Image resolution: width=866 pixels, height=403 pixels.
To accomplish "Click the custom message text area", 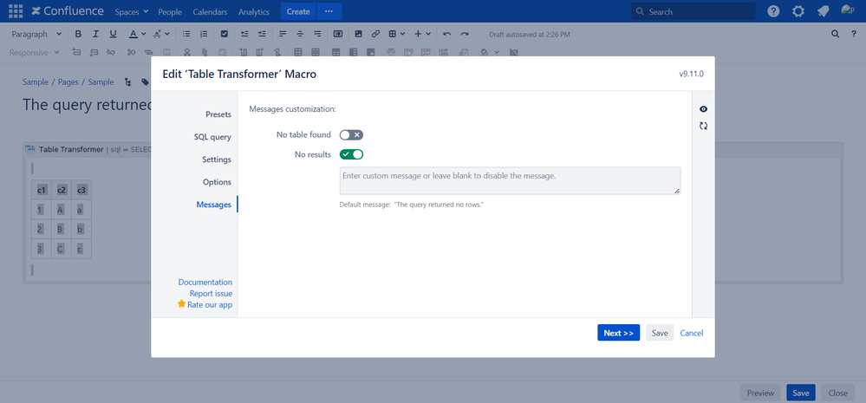I will (510, 180).
